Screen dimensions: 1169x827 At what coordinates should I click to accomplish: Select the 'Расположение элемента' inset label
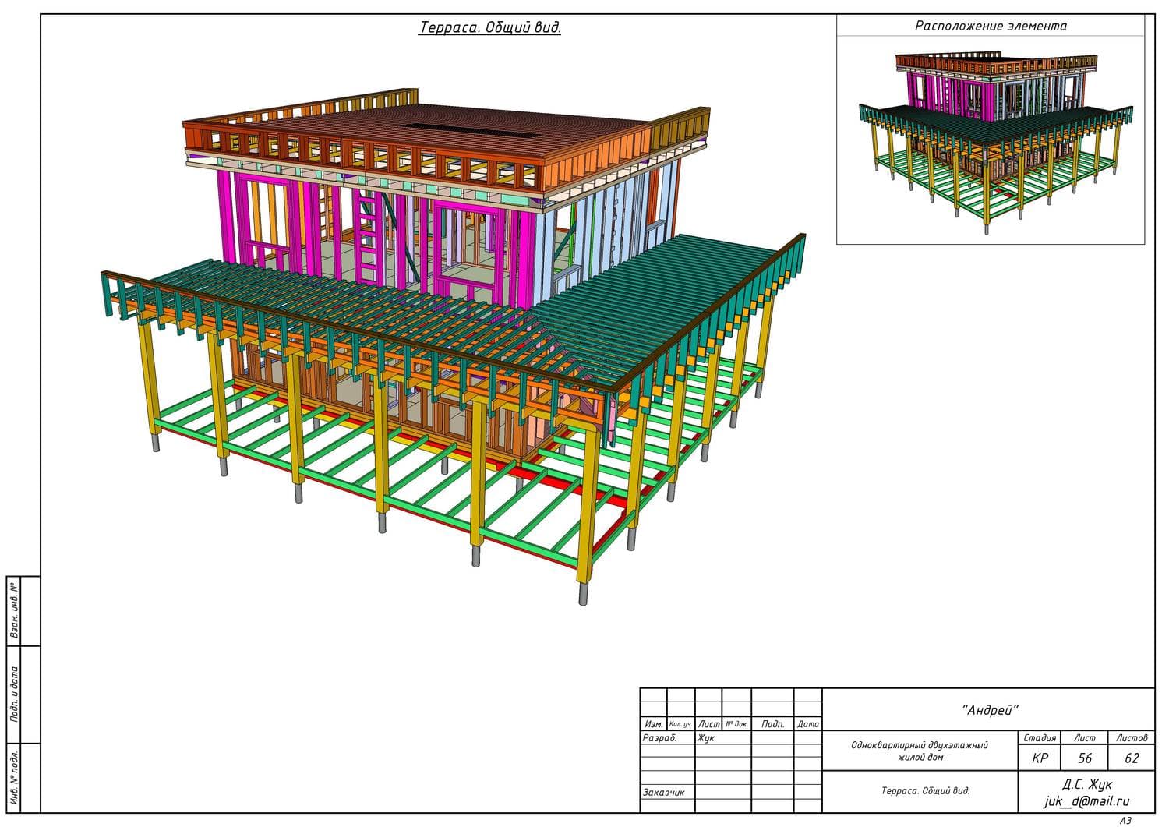click(991, 26)
